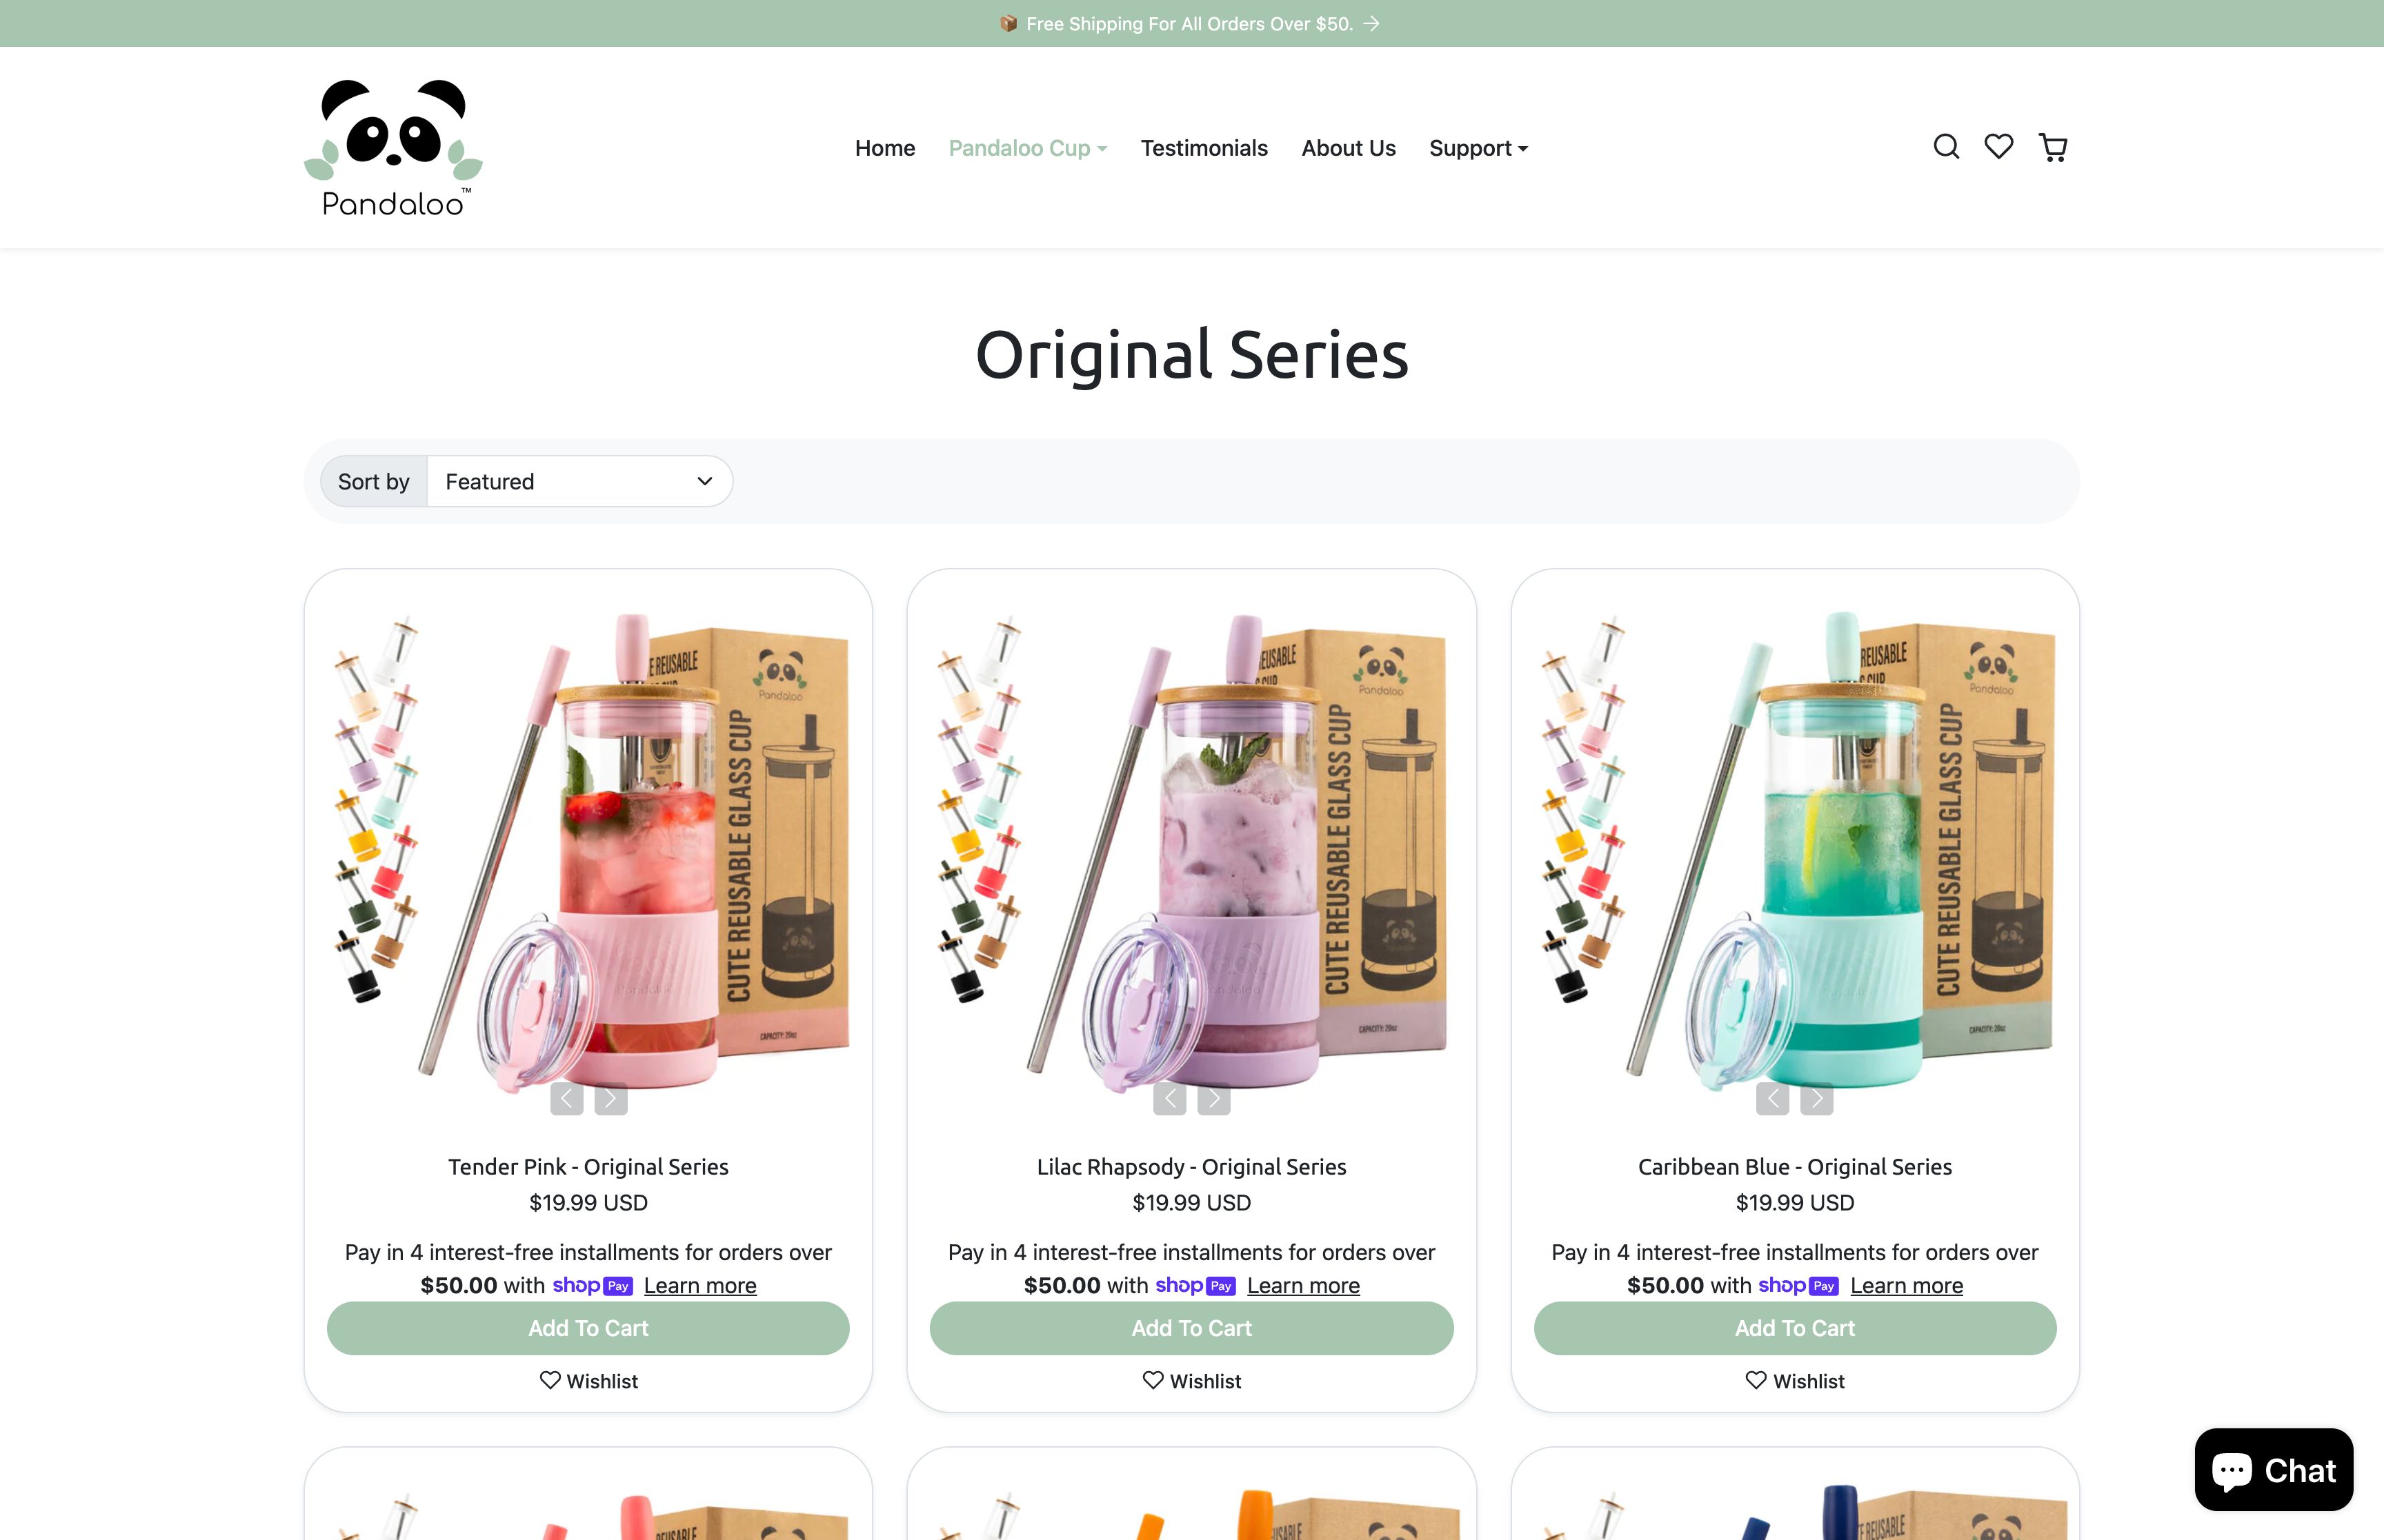This screenshot has width=2384, height=1540.
Task: Open the search icon in header
Action: pyautogui.click(x=1946, y=147)
